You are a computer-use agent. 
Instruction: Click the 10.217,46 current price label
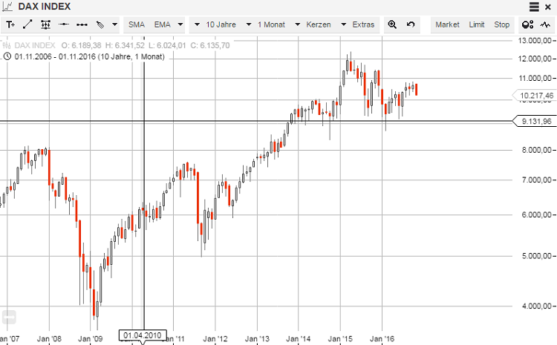tap(535, 96)
